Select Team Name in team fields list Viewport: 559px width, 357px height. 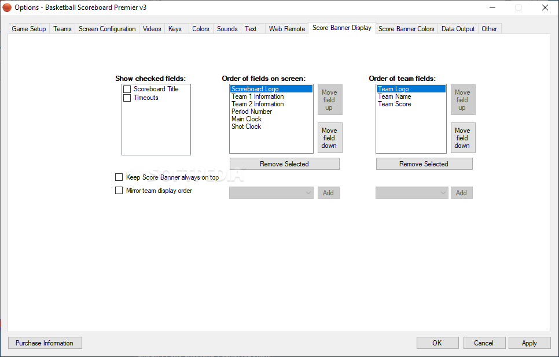(411, 96)
